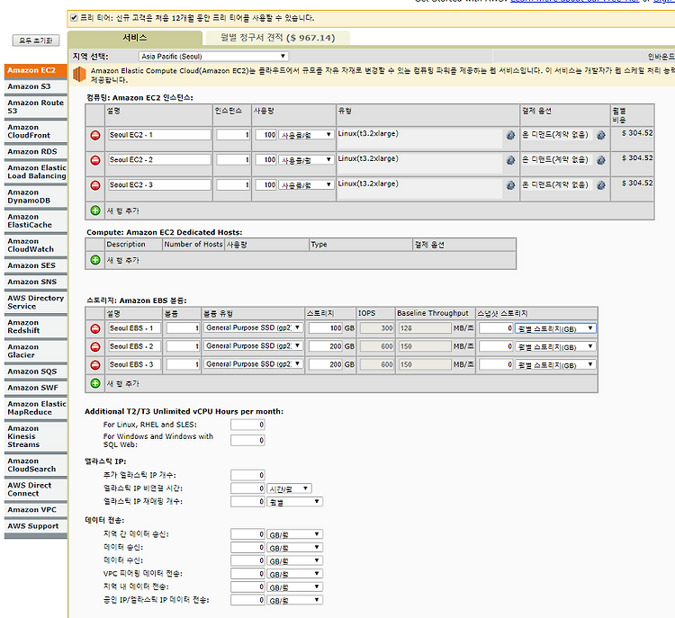Click the snapshot storage amount field for Seoul EBS - 2

click(496, 346)
